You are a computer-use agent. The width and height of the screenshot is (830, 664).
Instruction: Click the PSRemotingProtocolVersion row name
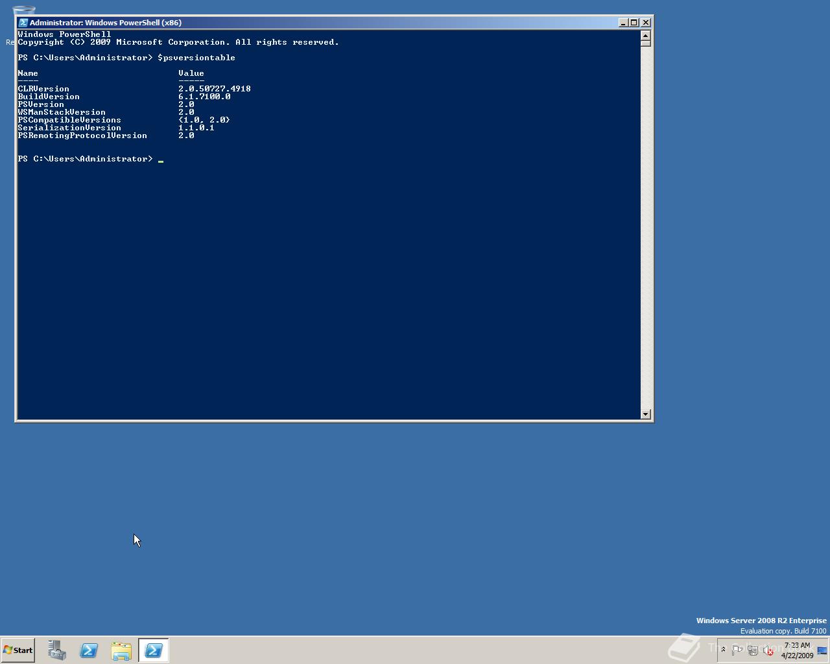[x=82, y=136]
